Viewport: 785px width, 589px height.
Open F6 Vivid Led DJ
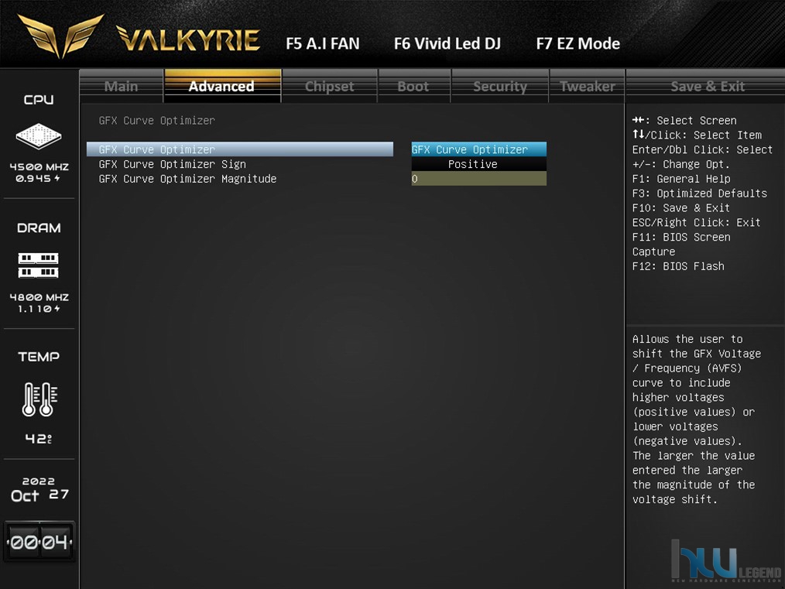(447, 43)
